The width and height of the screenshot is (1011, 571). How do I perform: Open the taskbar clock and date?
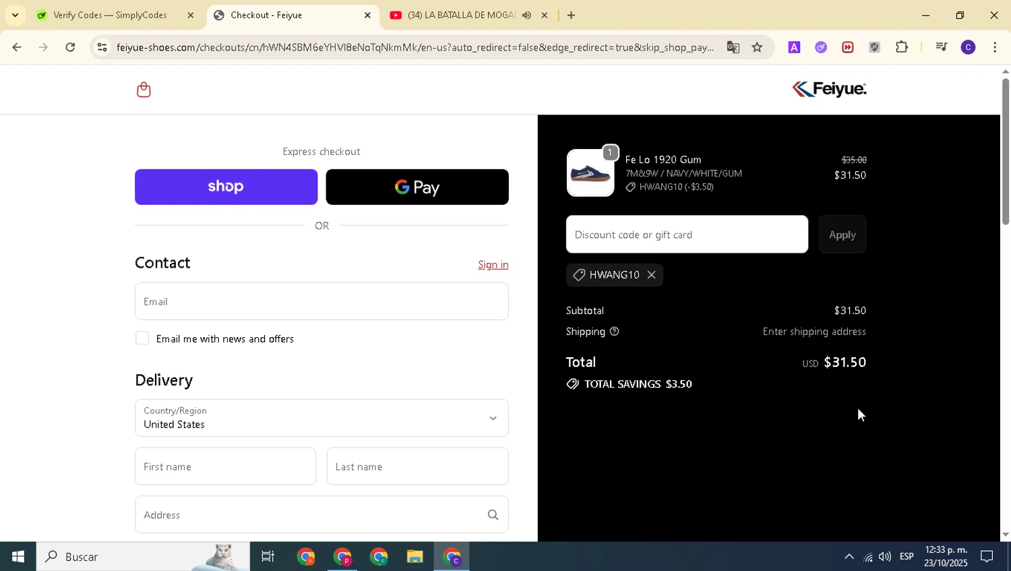point(946,557)
